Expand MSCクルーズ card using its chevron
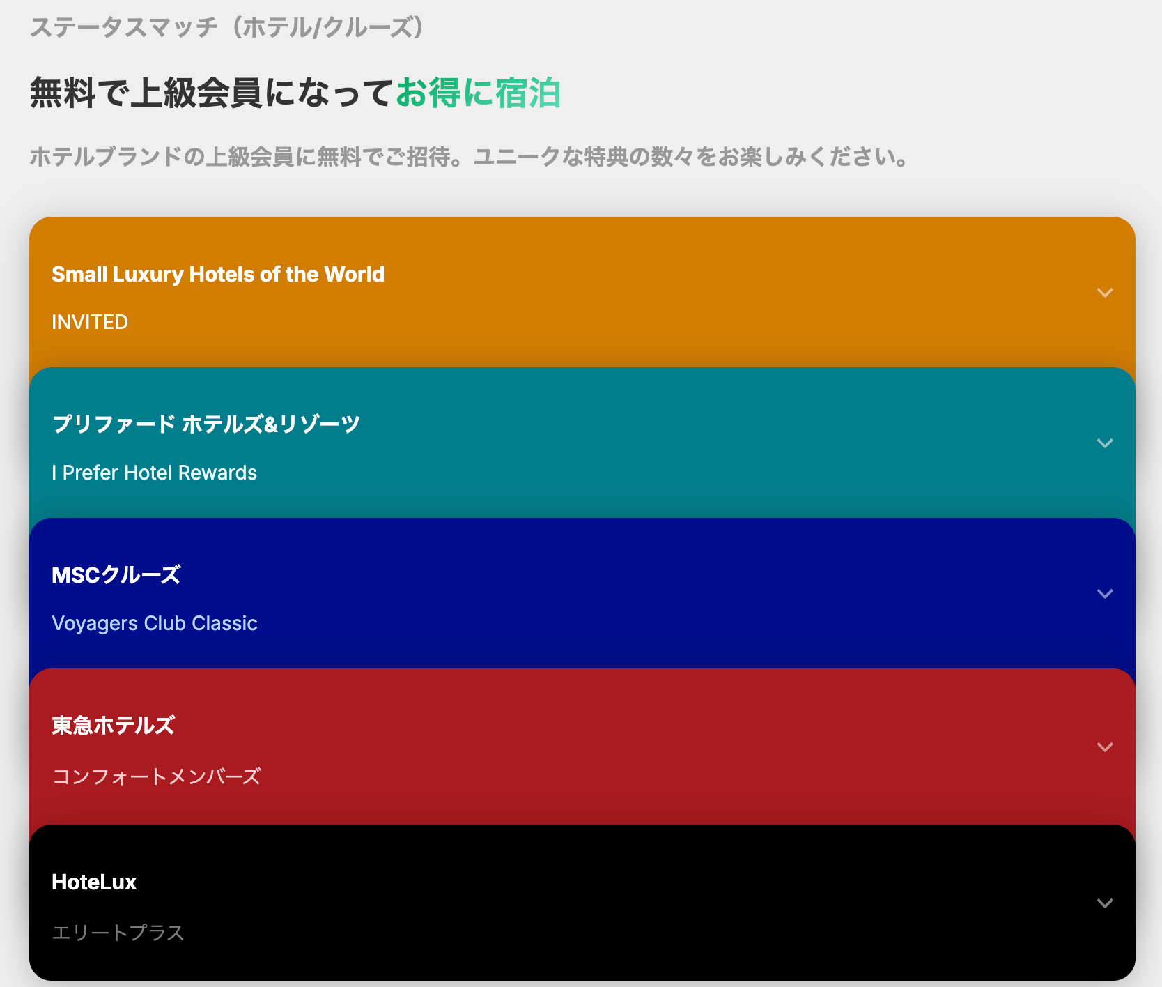 coord(1104,594)
